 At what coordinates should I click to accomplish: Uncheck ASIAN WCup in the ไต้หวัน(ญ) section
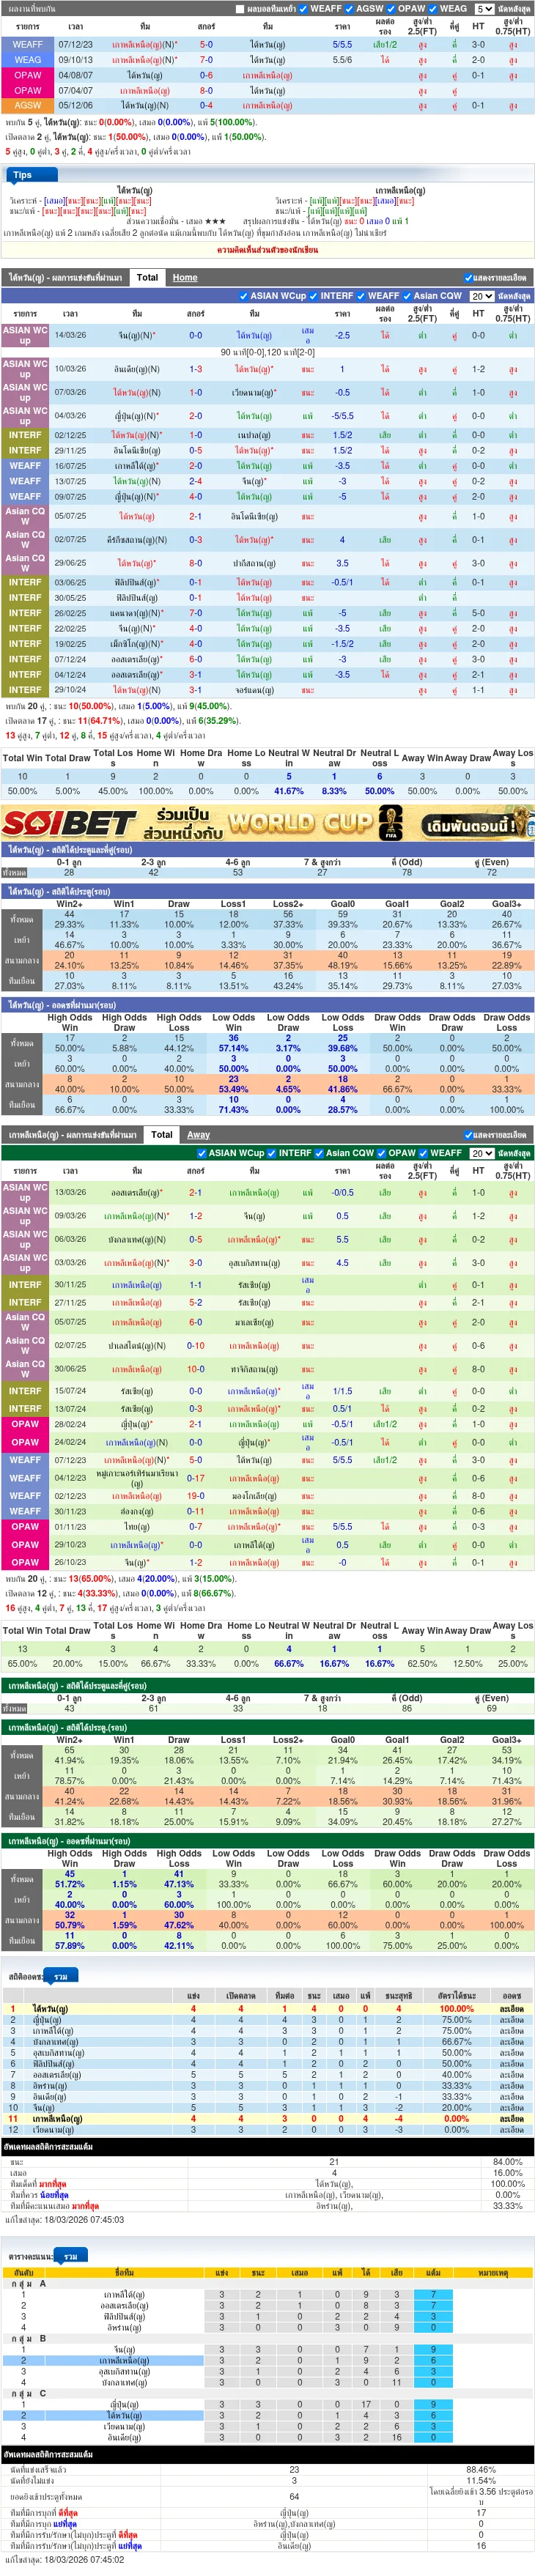pos(243,296)
